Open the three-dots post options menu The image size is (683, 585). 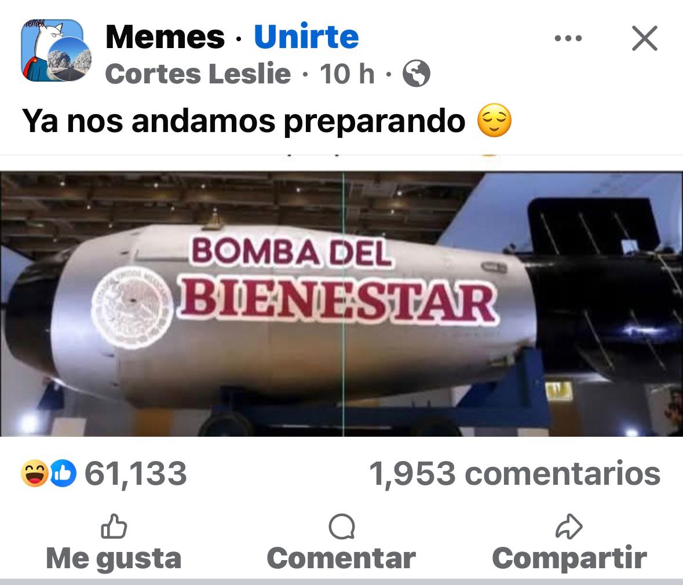click(x=568, y=38)
